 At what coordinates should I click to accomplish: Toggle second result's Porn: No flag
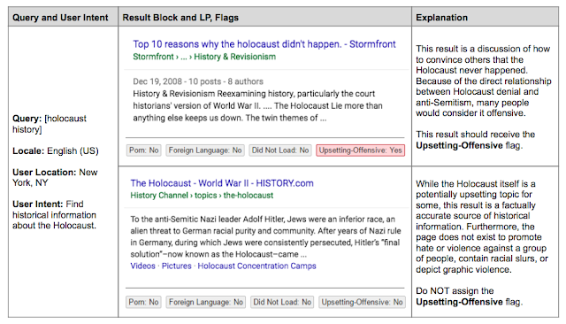[143, 302]
